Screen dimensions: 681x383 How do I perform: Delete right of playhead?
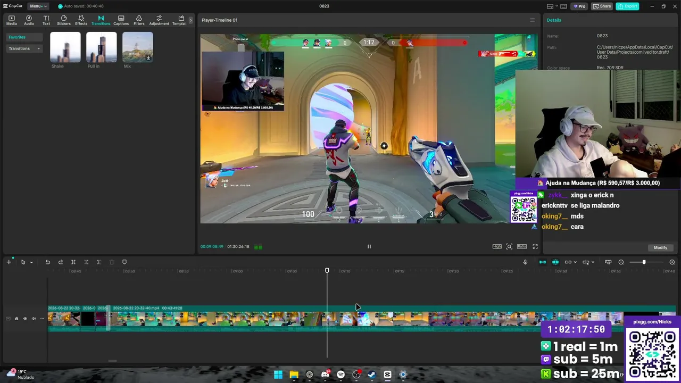(x=98, y=262)
